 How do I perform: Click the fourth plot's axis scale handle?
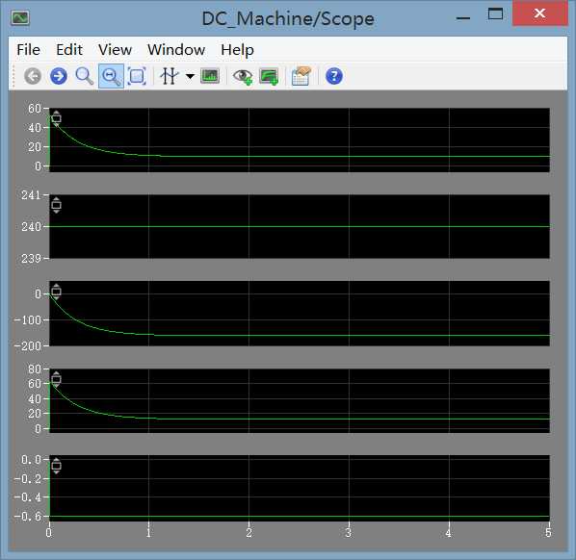pyautogui.click(x=56, y=379)
